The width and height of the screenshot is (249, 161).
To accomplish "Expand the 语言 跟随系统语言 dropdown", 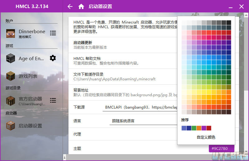I will click(x=143, y=121).
